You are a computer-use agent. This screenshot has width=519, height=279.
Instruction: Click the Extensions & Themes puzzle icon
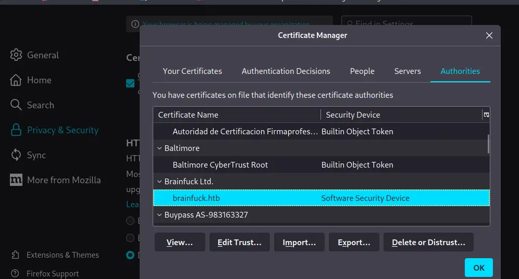point(15,255)
